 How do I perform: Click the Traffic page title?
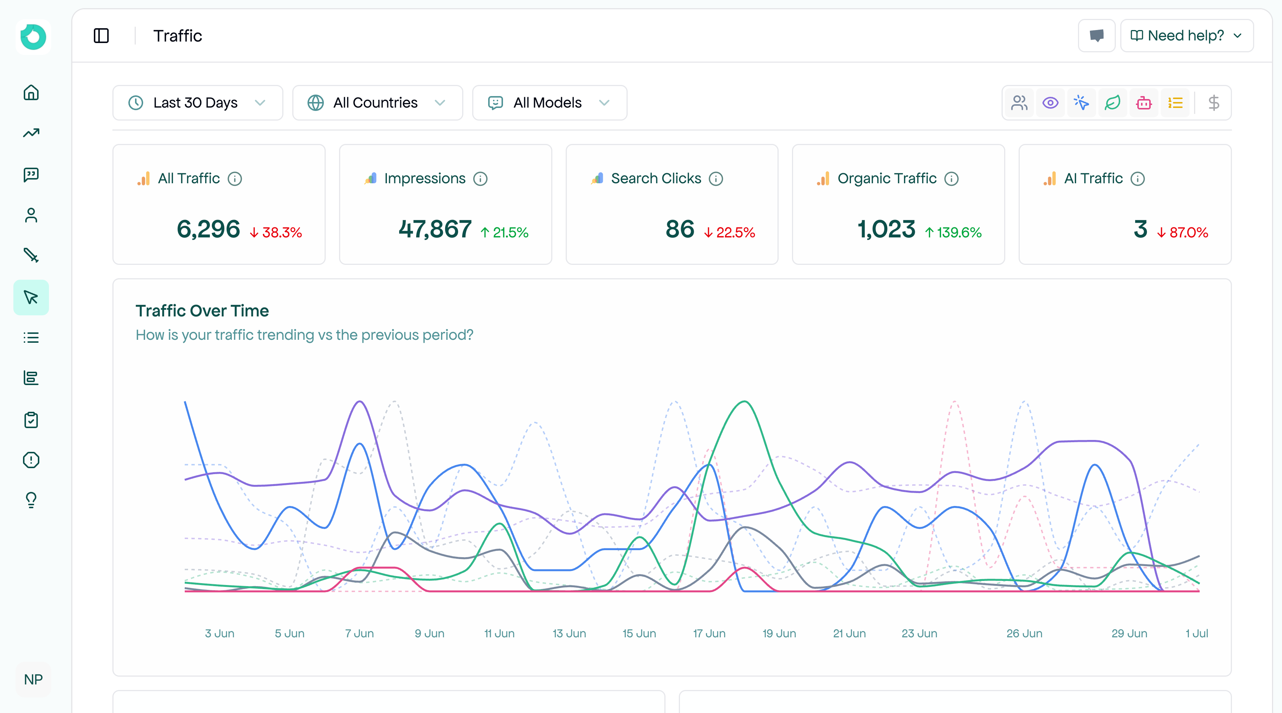pyautogui.click(x=178, y=36)
